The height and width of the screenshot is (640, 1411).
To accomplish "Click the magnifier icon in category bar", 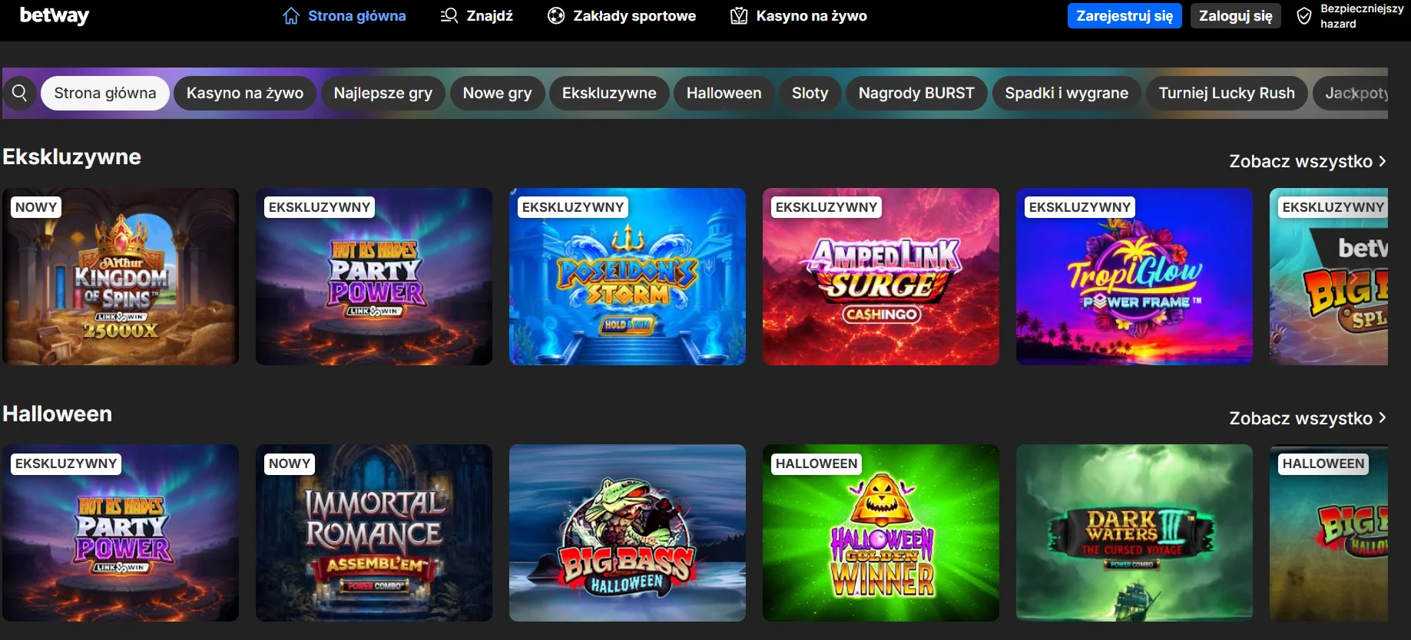I will 20,93.
